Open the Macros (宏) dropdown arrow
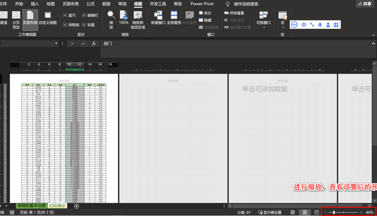Screen dimensions: 377x216 point(283,27)
